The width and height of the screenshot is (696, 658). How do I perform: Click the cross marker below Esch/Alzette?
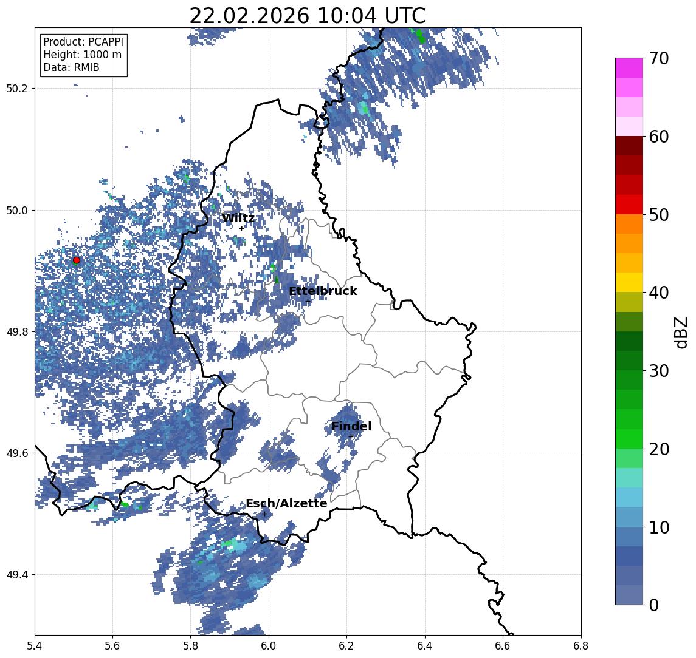[264, 514]
